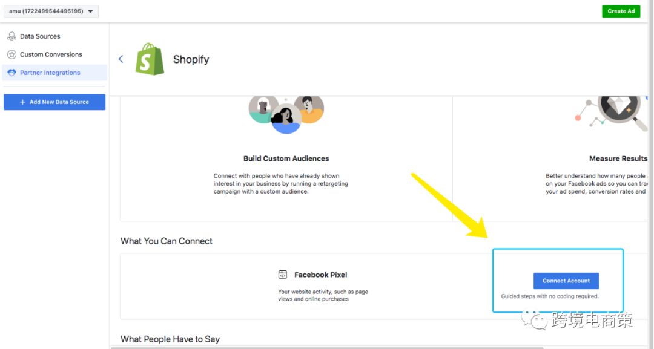
Task: Click the retargeting campaign description text
Action: pos(281,184)
